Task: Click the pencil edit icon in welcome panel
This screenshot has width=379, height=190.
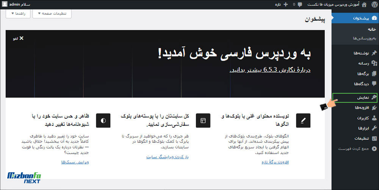Action: pyautogui.click(x=303, y=120)
